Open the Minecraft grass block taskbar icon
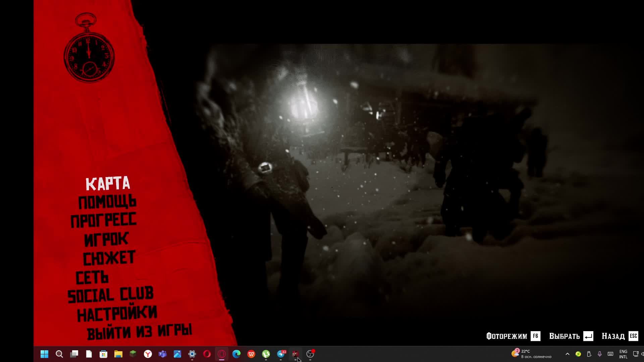The height and width of the screenshot is (362, 644). click(x=133, y=354)
